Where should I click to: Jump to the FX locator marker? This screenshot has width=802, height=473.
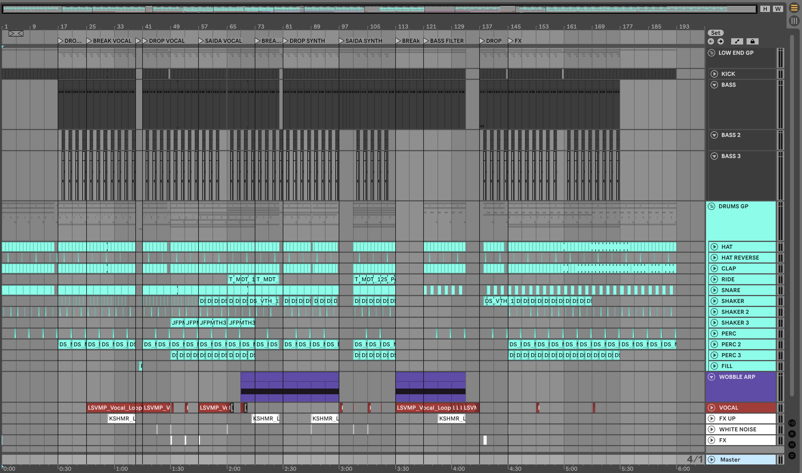tap(515, 41)
